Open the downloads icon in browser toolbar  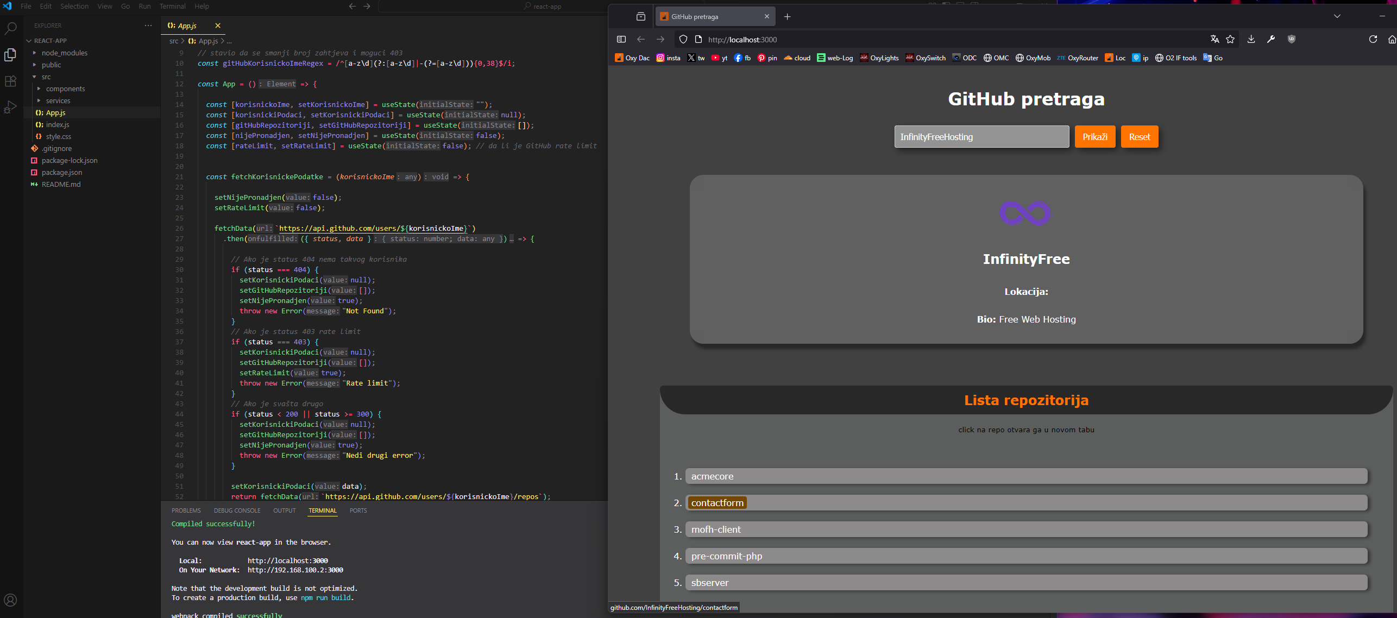coord(1251,39)
